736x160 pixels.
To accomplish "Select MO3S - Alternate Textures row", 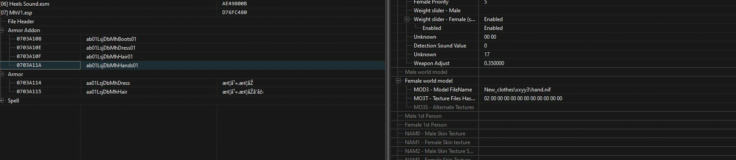I will pos(444,107).
